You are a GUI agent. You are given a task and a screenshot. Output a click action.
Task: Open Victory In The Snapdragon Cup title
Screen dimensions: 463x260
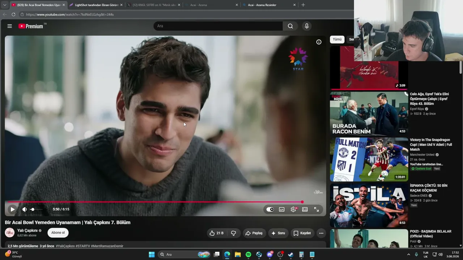[x=431, y=144]
